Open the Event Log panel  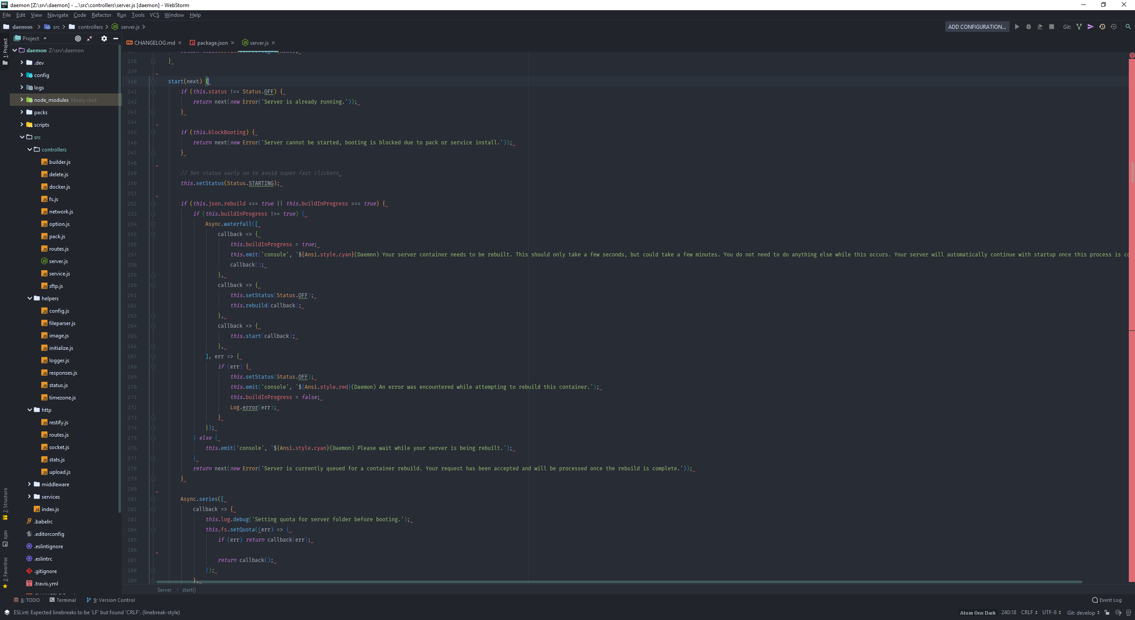pyautogui.click(x=1107, y=600)
